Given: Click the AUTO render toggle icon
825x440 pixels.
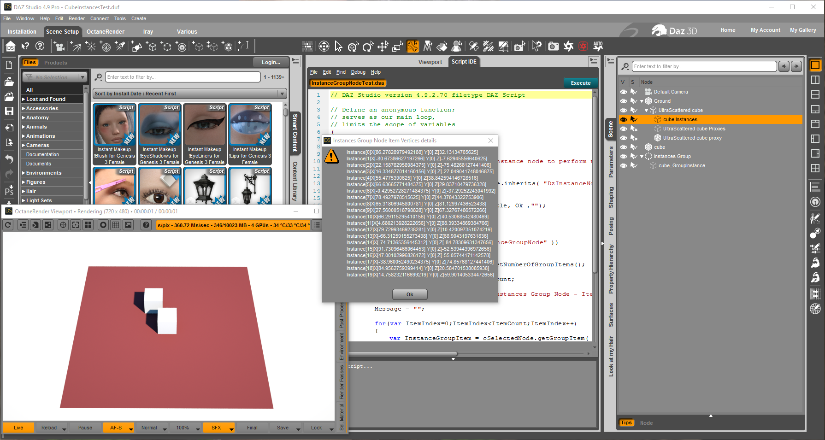Looking at the screenshot, I should (x=598, y=46).
